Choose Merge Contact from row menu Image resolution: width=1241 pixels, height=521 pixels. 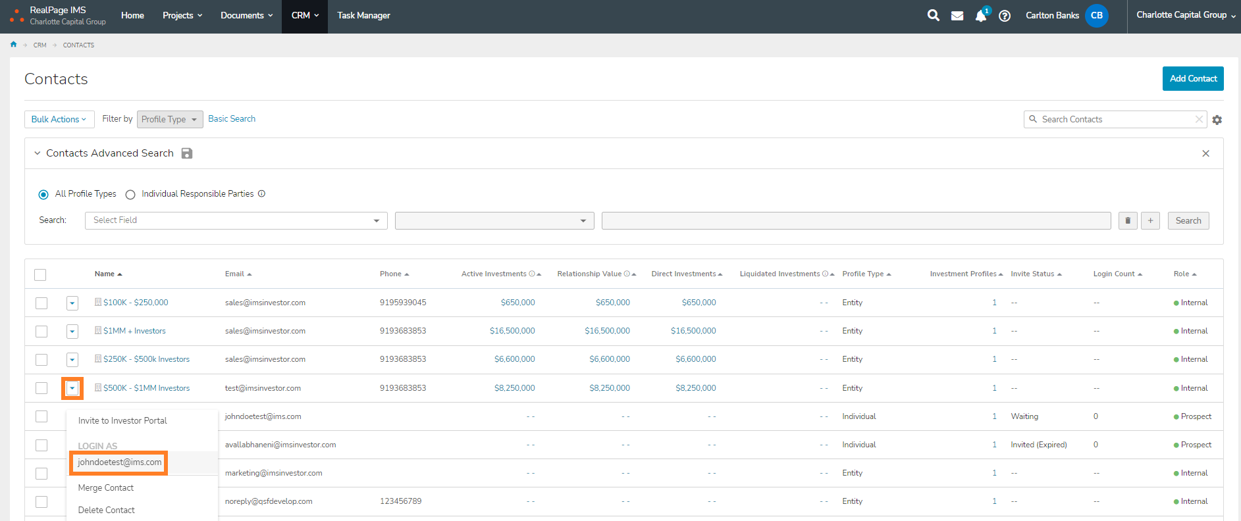click(x=106, y=487)
